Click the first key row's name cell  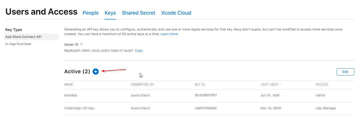[x=71, y=95]
